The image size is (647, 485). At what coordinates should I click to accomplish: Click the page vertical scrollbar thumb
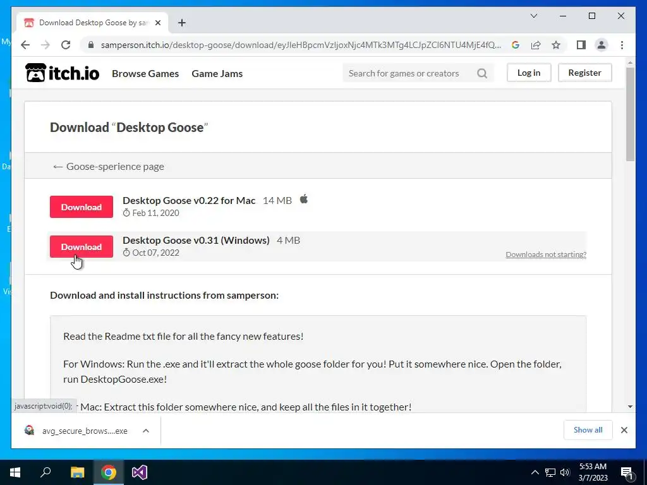630,114
